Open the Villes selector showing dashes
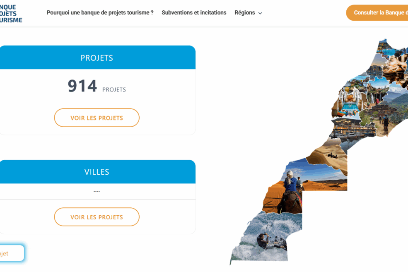The image size is (408, 272). 97,191
